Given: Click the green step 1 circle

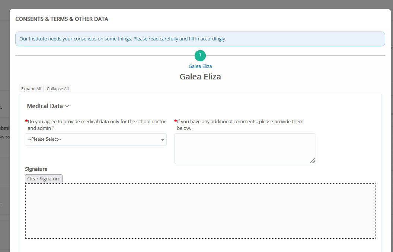Looking at the screenshot, I should click(x=200, y=55).
